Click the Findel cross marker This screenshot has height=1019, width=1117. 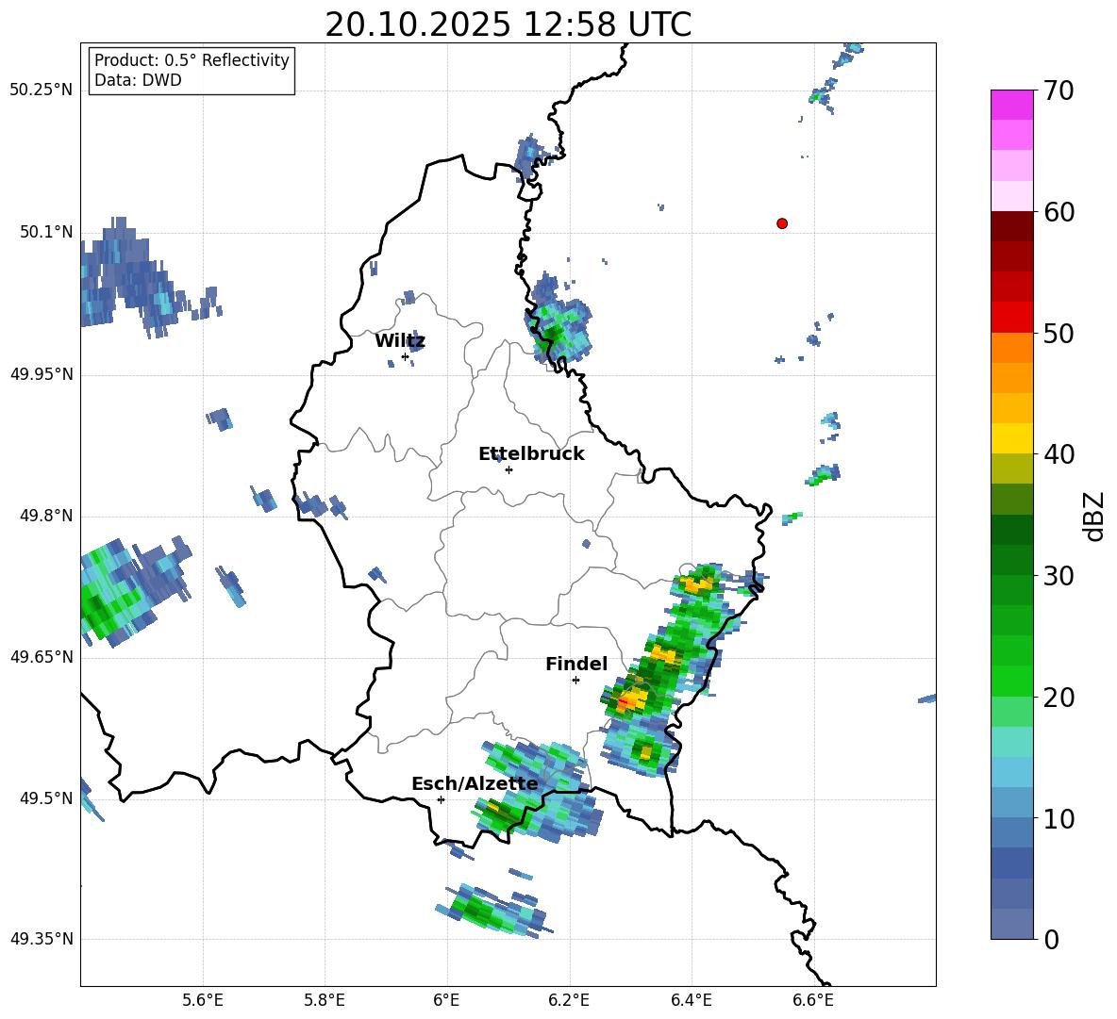(575, 681)
